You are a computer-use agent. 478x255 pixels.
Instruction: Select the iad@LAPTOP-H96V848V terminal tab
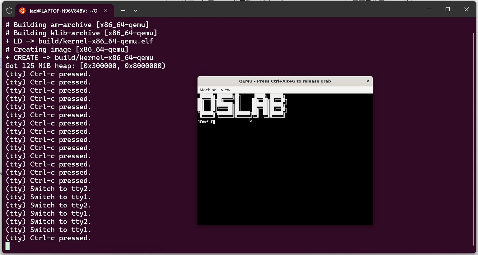(63, 11)
